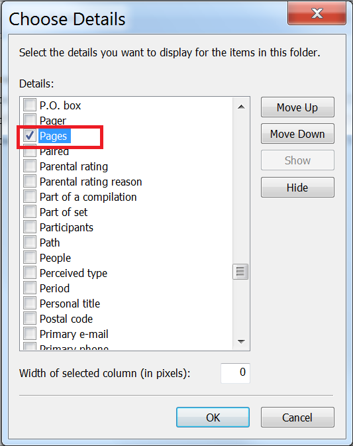Image resolution: width=353 pixels, height=446 pixels.
Task: Click the scrollbar down arrow
Action: tap(241, 341)
